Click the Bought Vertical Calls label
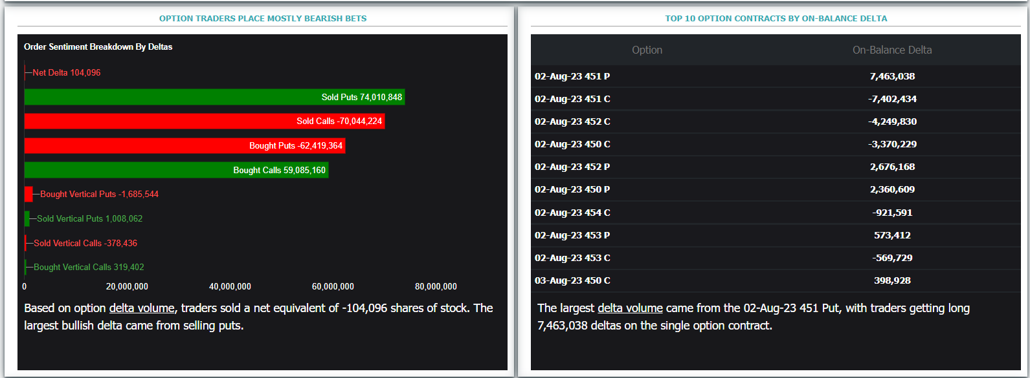 (89, 267)
